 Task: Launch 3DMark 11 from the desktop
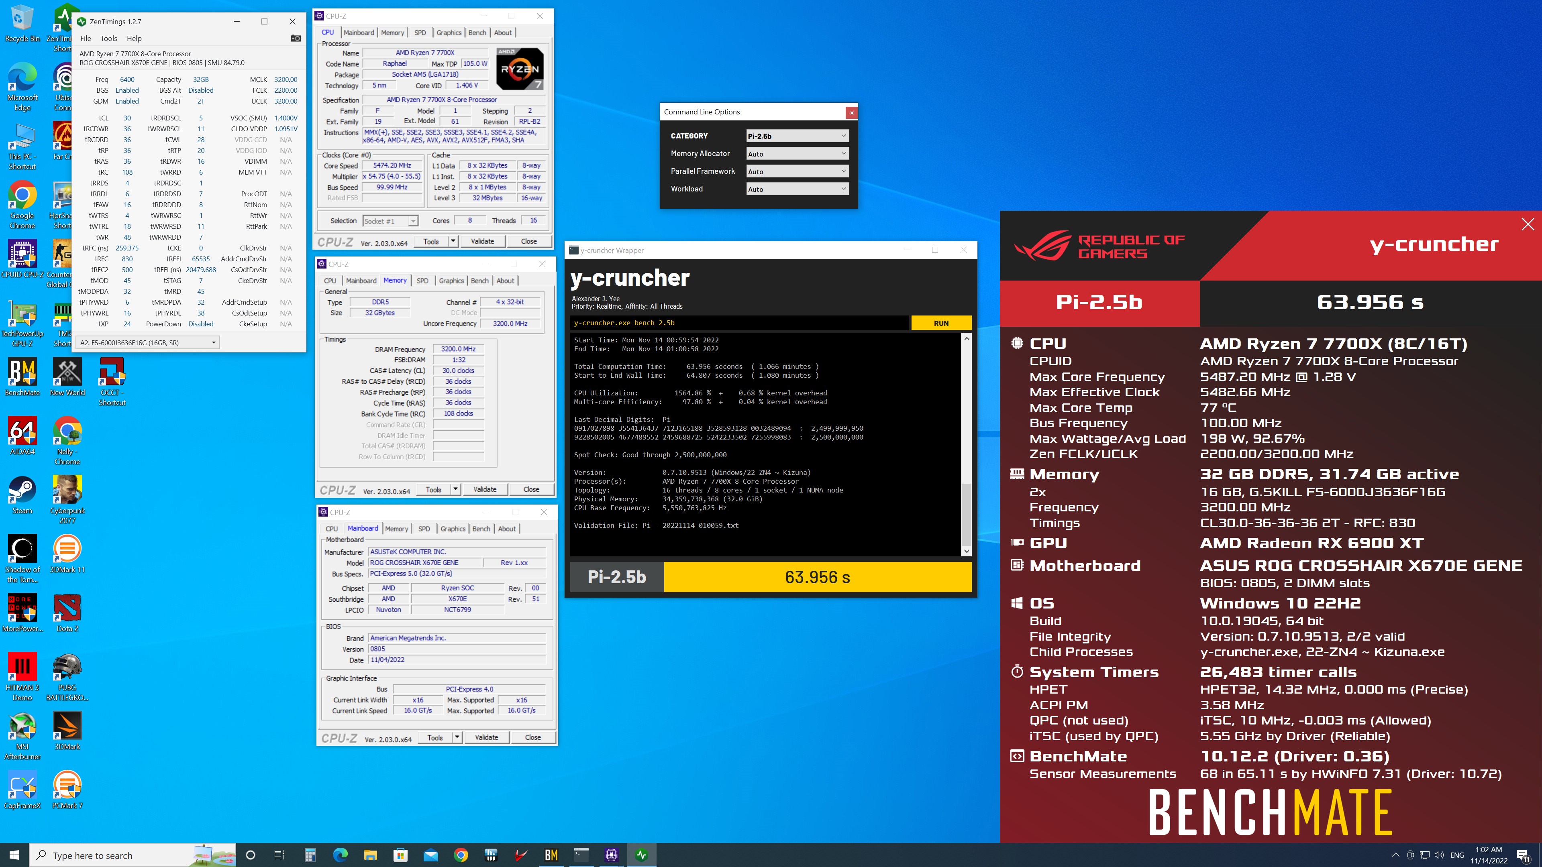tap(67, 554)
